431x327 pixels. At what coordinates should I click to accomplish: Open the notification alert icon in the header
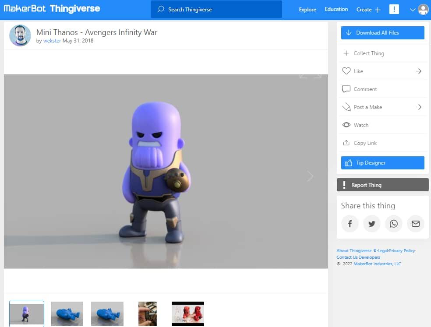click(x=394, y=9)
